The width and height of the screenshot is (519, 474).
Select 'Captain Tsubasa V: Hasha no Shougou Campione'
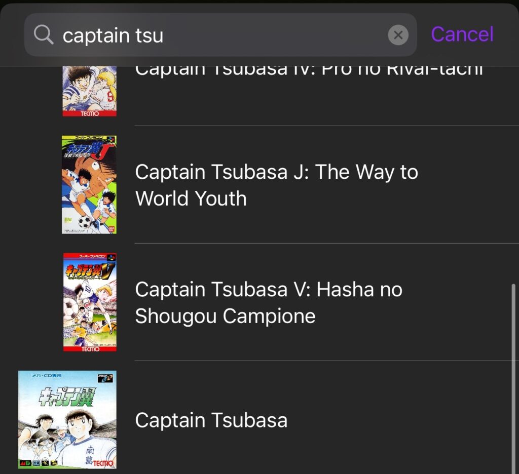pos(269,303)
